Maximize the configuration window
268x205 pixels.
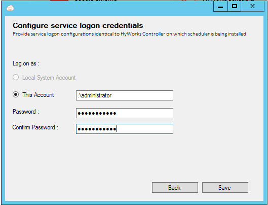point(235,7)
